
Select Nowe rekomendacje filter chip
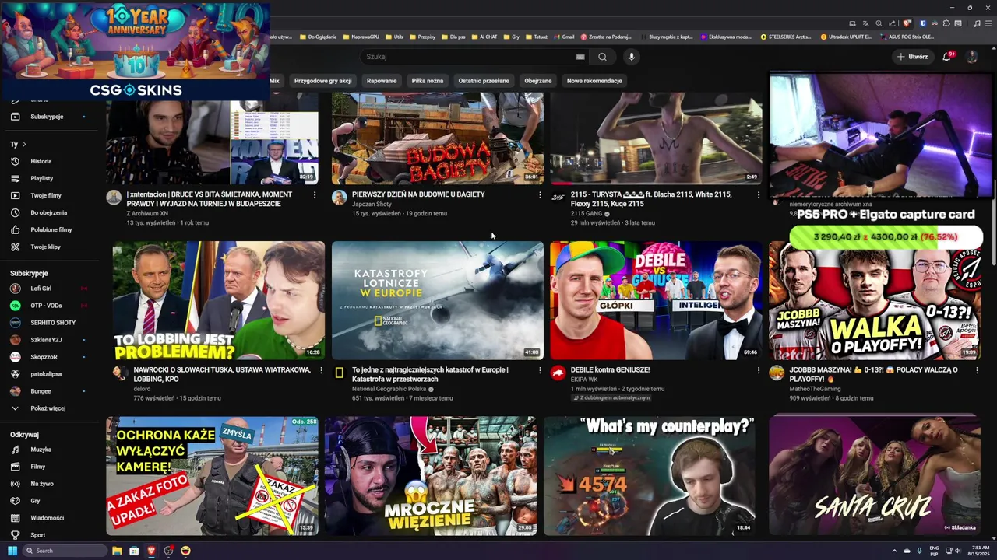point(594,81)
